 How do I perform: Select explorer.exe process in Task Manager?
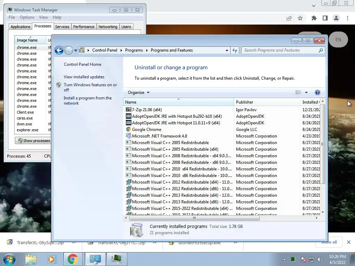pyautogui.click(x=27, y=130)
